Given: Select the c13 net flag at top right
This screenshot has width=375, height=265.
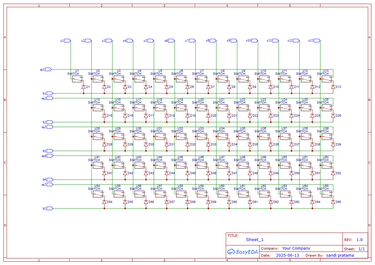Looking at the screenshot, I should click(316, 41).
